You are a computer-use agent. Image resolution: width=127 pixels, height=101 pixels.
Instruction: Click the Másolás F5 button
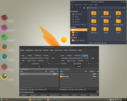[43, 95]
